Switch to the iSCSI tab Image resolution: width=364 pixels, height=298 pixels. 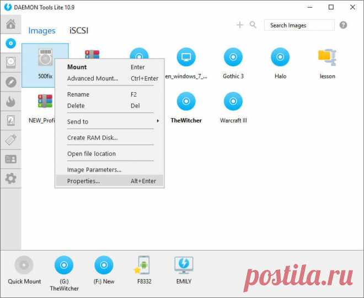(79, 31)
